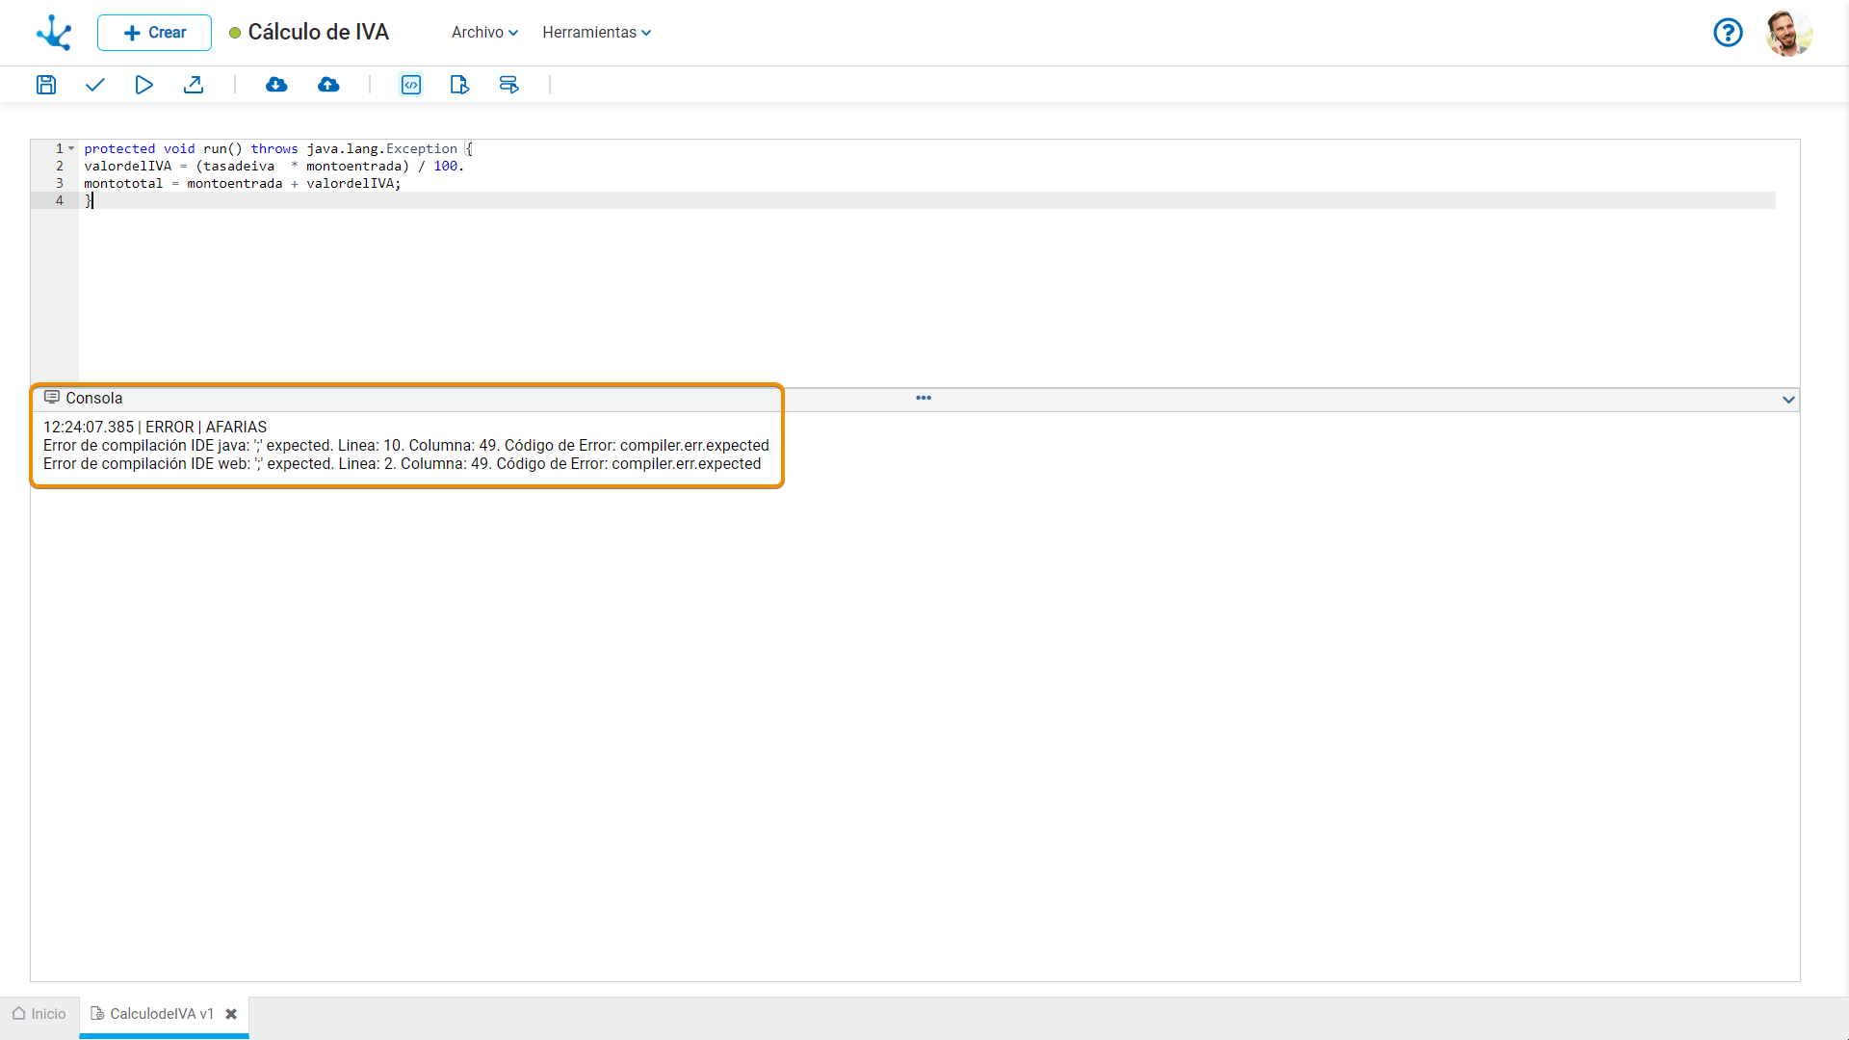Toggle the code editor view button
1849x1040 pixels.
(x=411, y=85)
